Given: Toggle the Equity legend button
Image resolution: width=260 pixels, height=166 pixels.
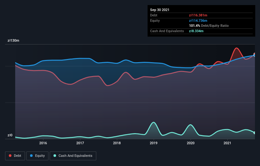Looking at the screenshot, I should (37, 156).
